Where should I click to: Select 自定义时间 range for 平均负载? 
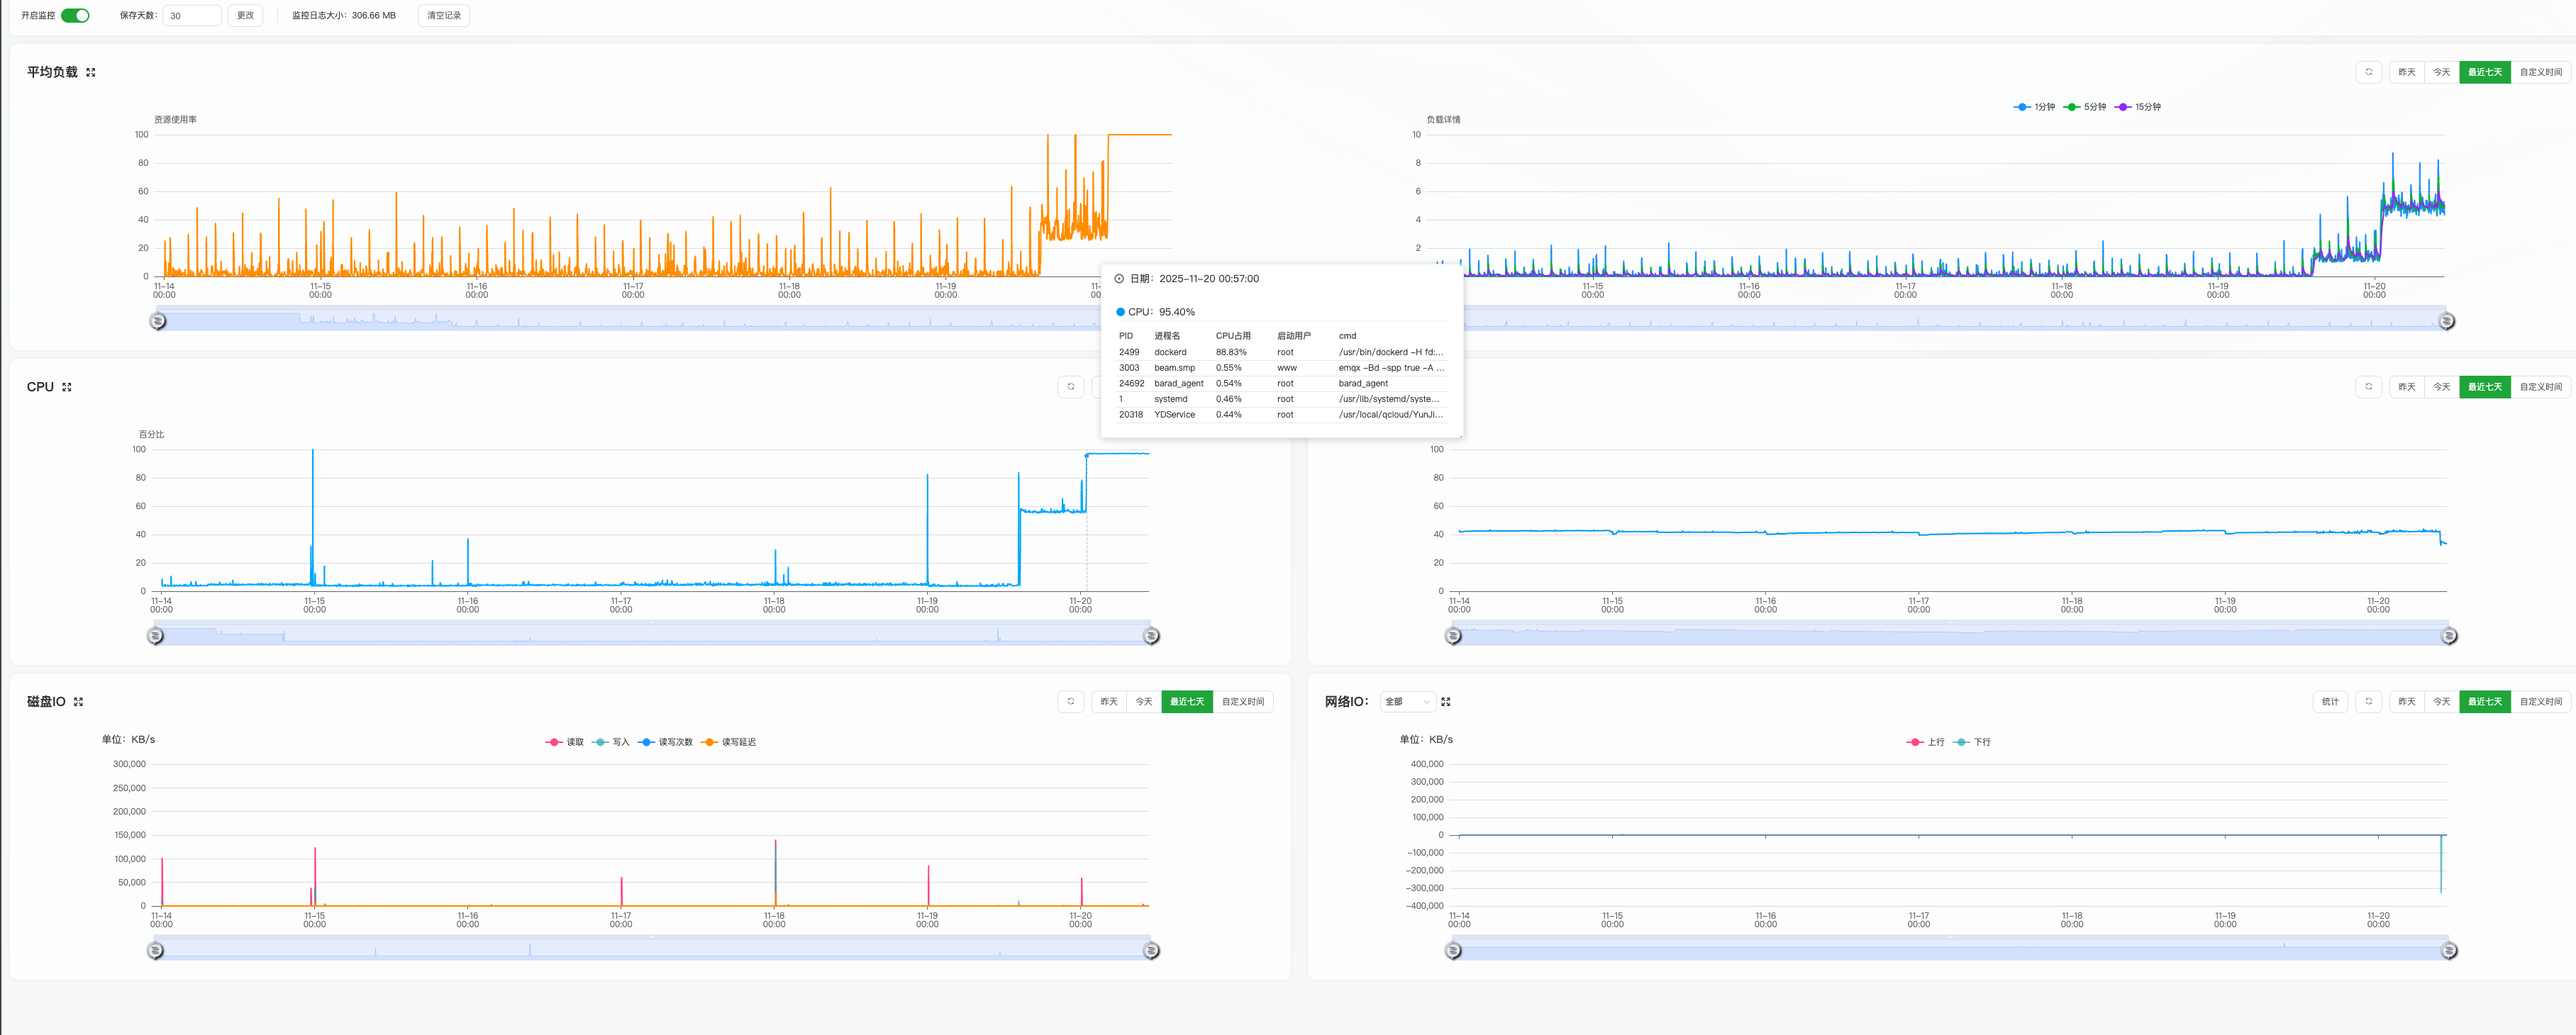point(2540,72)
